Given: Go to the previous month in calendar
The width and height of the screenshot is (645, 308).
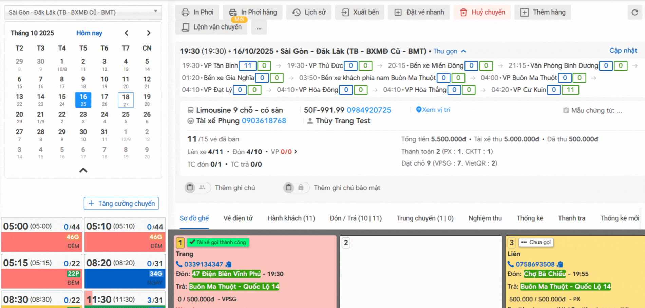Looking at the screenshot, I should pyautogui.click(x=126, y=33).
